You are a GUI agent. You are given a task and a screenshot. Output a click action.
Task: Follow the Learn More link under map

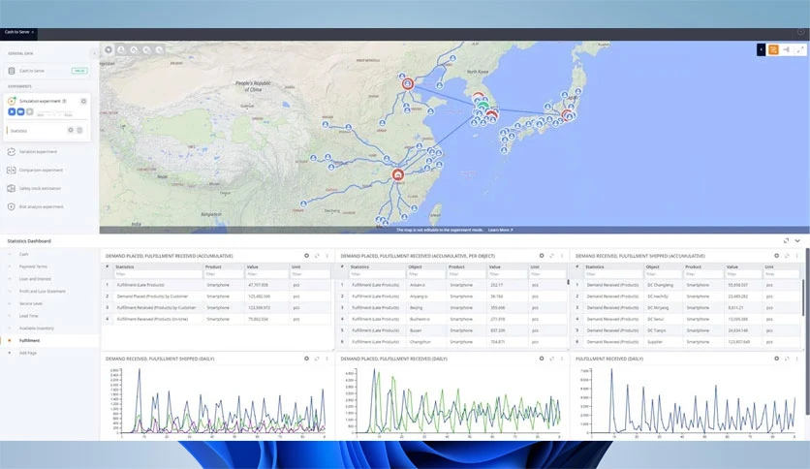500,230
